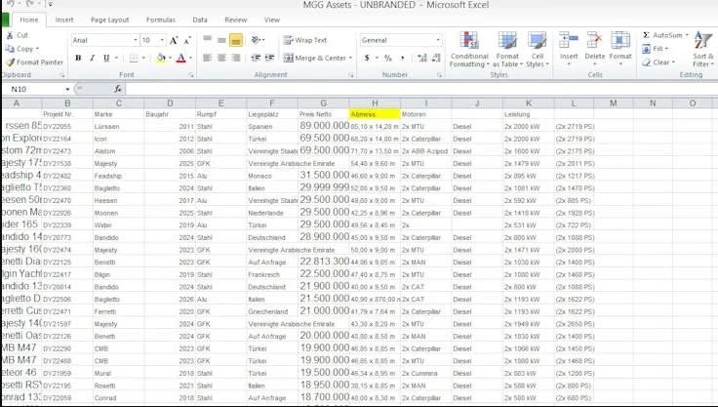Viewport: 718px width, 407px height.
Task: Click the highlighted Abmess. header cell
Action: (375, 114)
